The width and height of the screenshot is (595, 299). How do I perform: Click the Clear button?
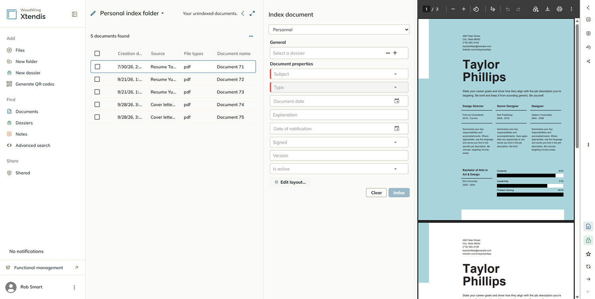[x=376, y=193]
